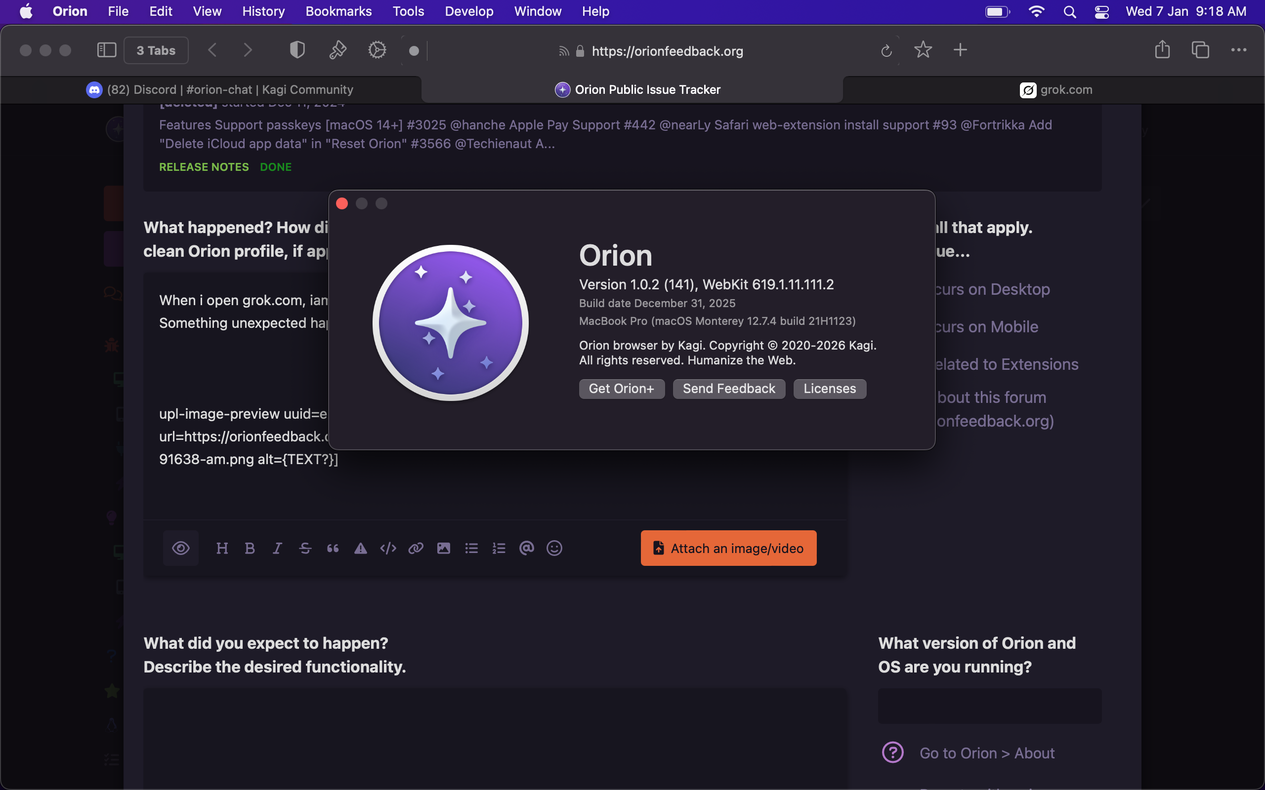
Task: Open Spotlight search in menu bar
Action: tap(1069, 11)
